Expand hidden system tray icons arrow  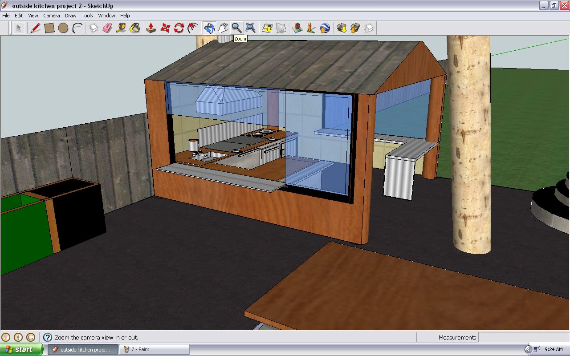(x=528, y=349)
